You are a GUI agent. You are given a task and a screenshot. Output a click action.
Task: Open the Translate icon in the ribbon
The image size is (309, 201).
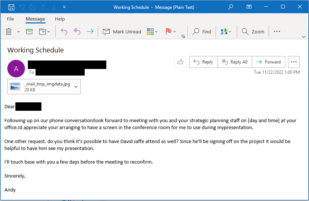224,32
